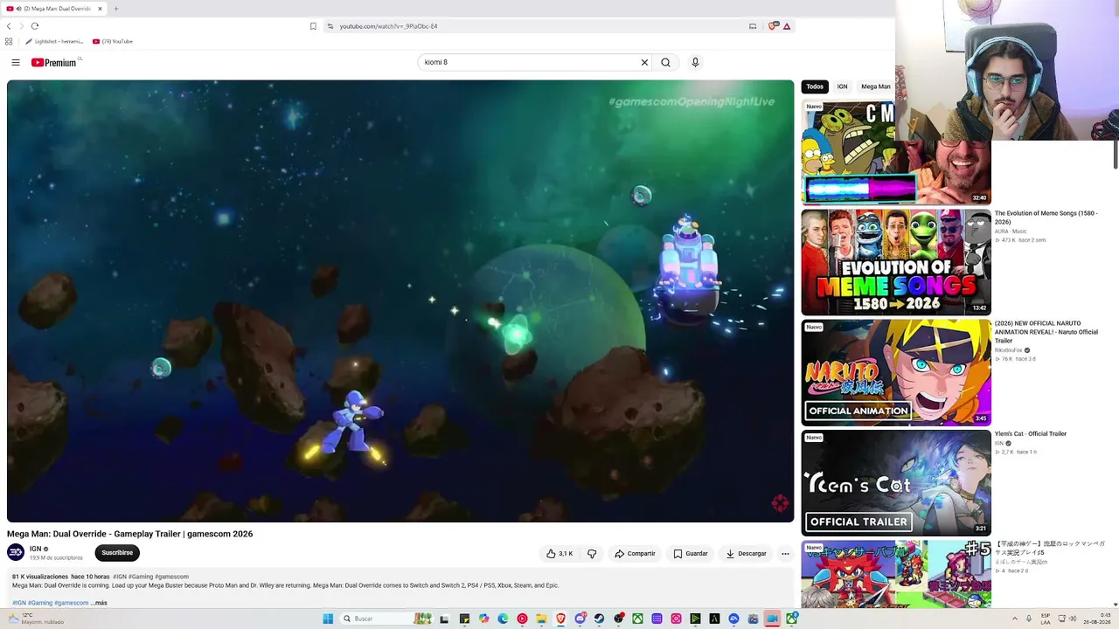The image size is (1119, 629).
Task: Click the address bar URL
Action: [x=388, y=26]
